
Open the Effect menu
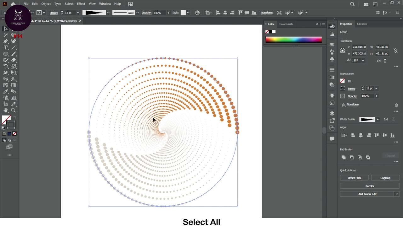pos(81,4)
